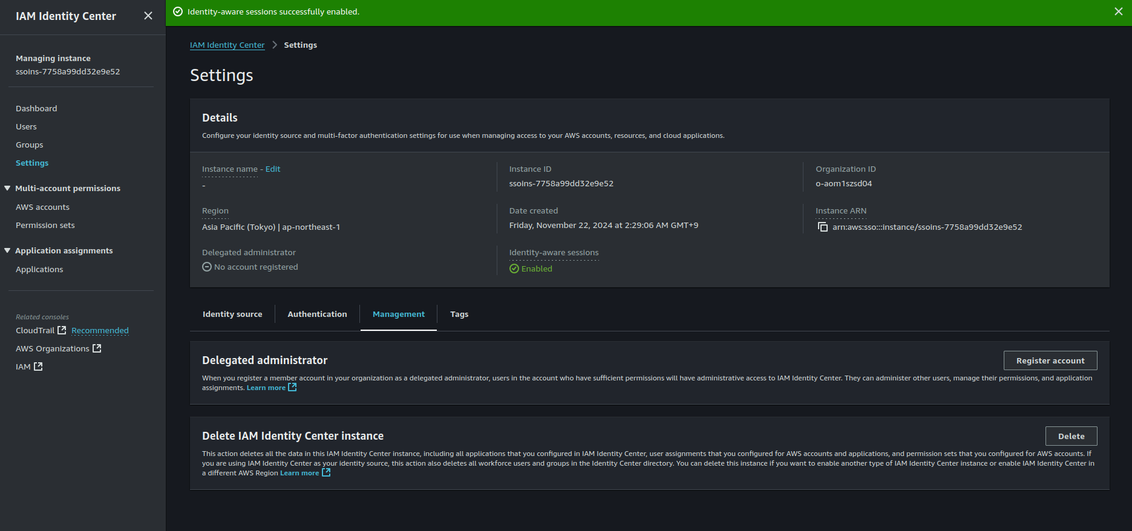Click external icon beside Delegated administrator Learn more
Screen dimensions: 1132x531
[x=292, y=387]
